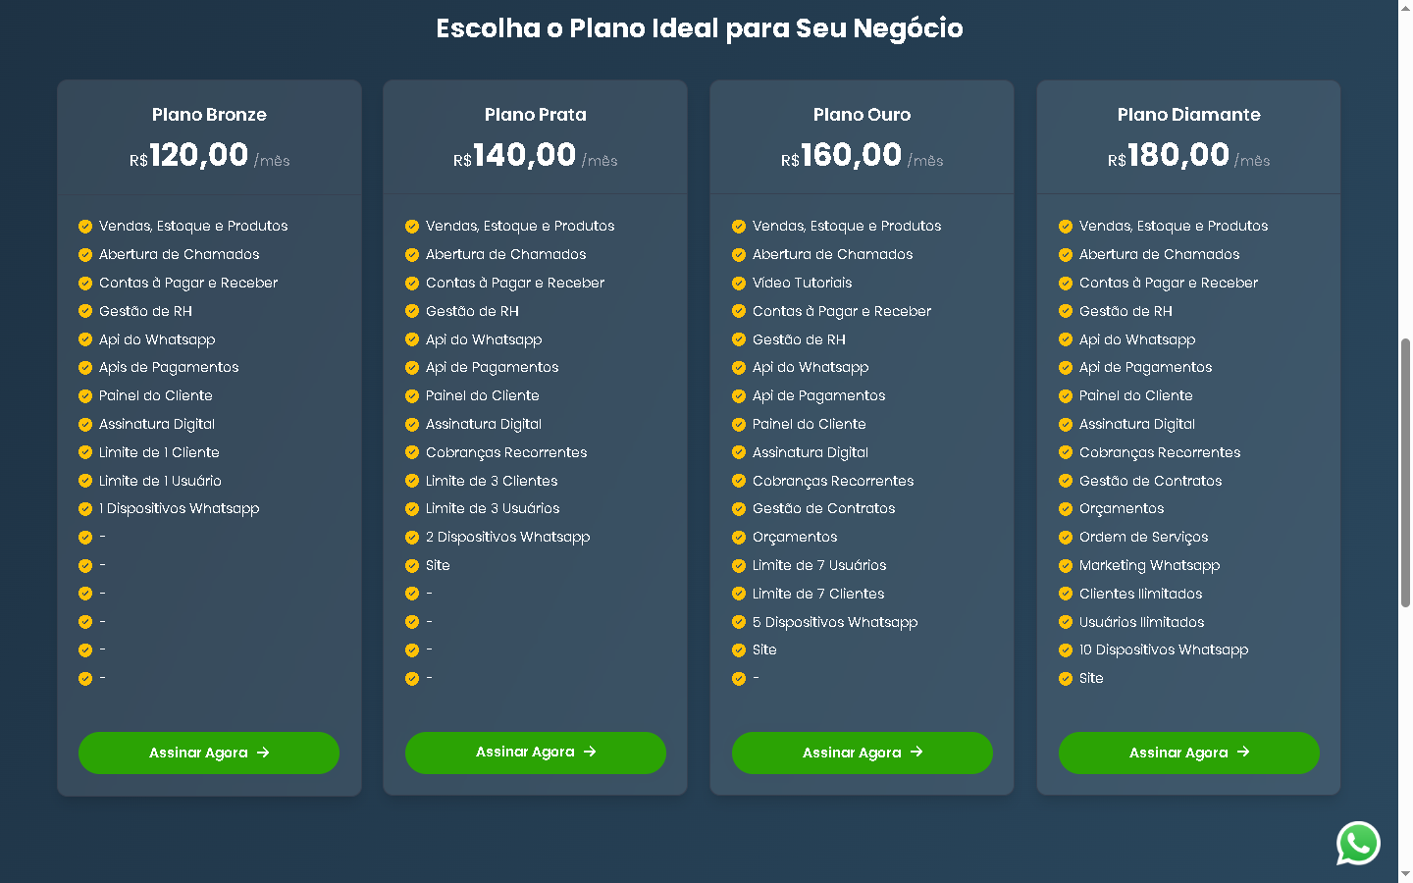Click check icon beside Ouro "Vídeo Tutoriais"

pyautogui.click(x=739, y=283)
